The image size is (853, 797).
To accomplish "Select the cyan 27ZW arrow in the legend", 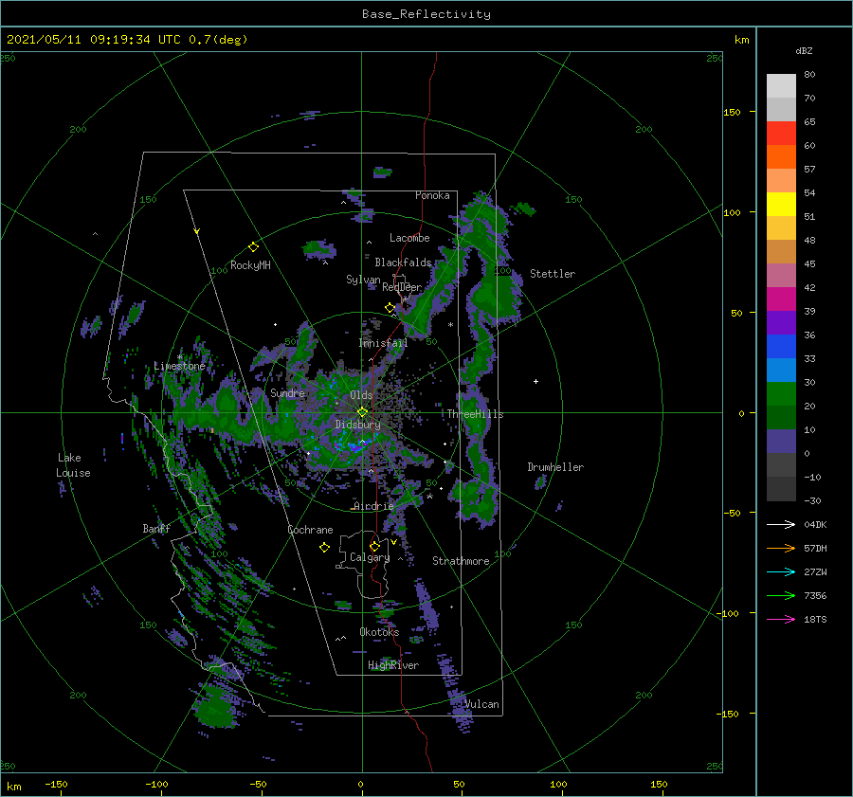I will pos(781,571).
